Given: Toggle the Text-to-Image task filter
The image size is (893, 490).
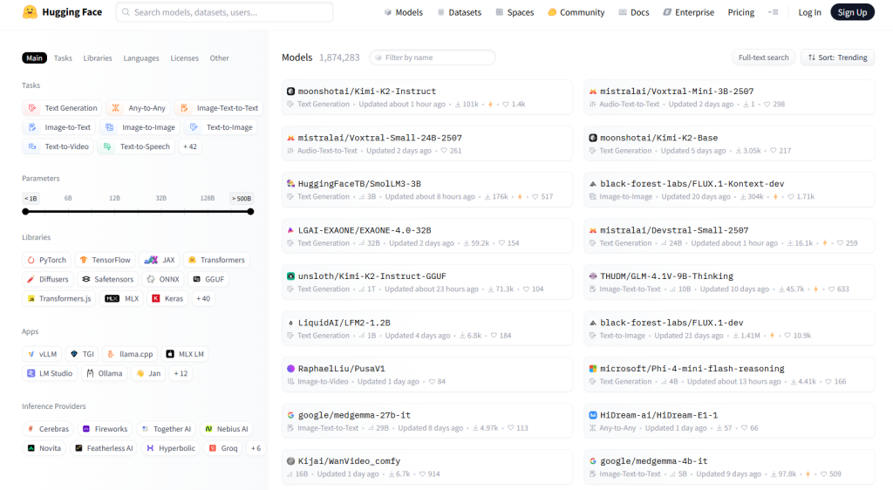Looking at the screenshot, I should click(221, 127).
